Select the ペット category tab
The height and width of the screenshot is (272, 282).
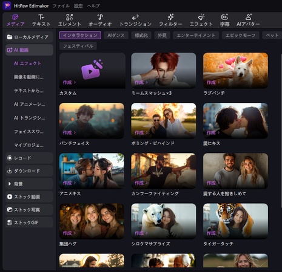coord(272,35)
